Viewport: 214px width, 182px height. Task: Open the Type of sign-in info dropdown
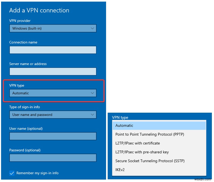coord(53,115)
